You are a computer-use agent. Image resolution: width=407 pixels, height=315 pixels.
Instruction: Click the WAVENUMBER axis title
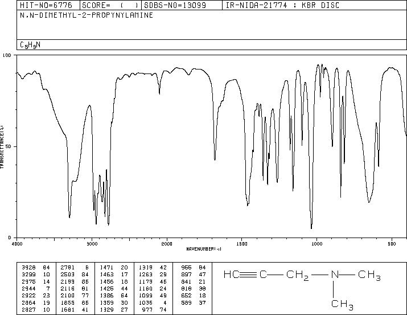204,249
